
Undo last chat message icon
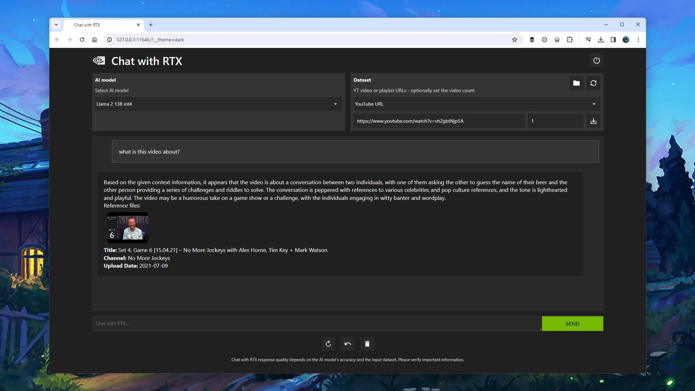(348, 344)
